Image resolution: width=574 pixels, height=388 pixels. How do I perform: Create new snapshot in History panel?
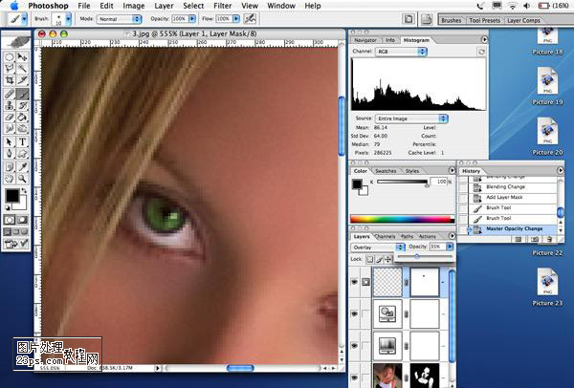535,240
